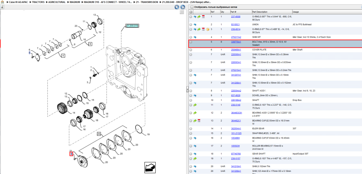Click the blue arrow icon for UNION row

point(195,25)
